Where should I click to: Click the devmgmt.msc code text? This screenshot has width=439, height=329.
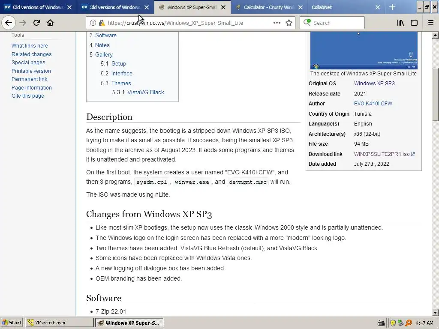click(247, 182)
